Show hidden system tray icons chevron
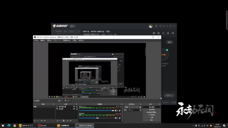Image resolution: width=228 pixels, height=128 pixels. 193,126
